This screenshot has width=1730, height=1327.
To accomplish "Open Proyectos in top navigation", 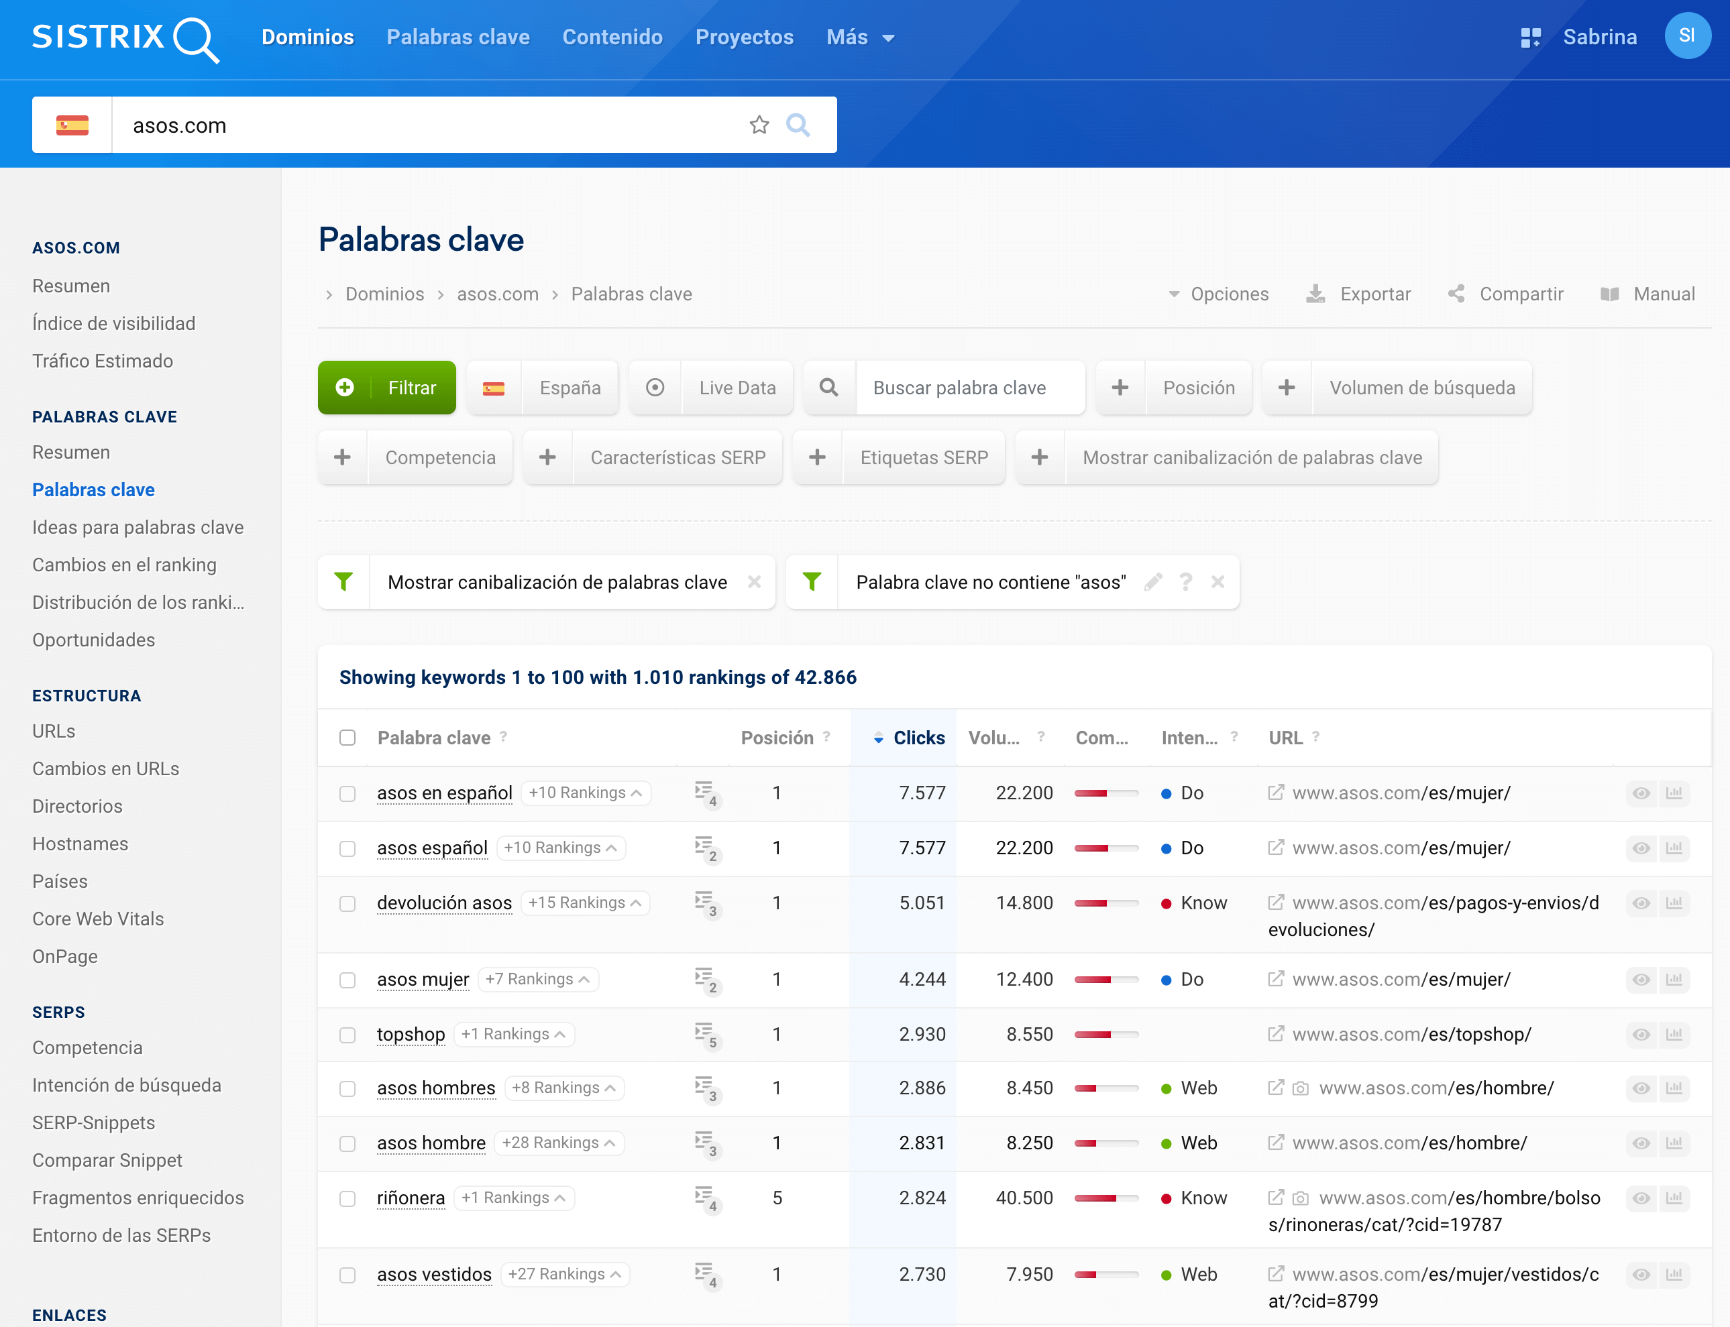I will (x=745, y=37).
